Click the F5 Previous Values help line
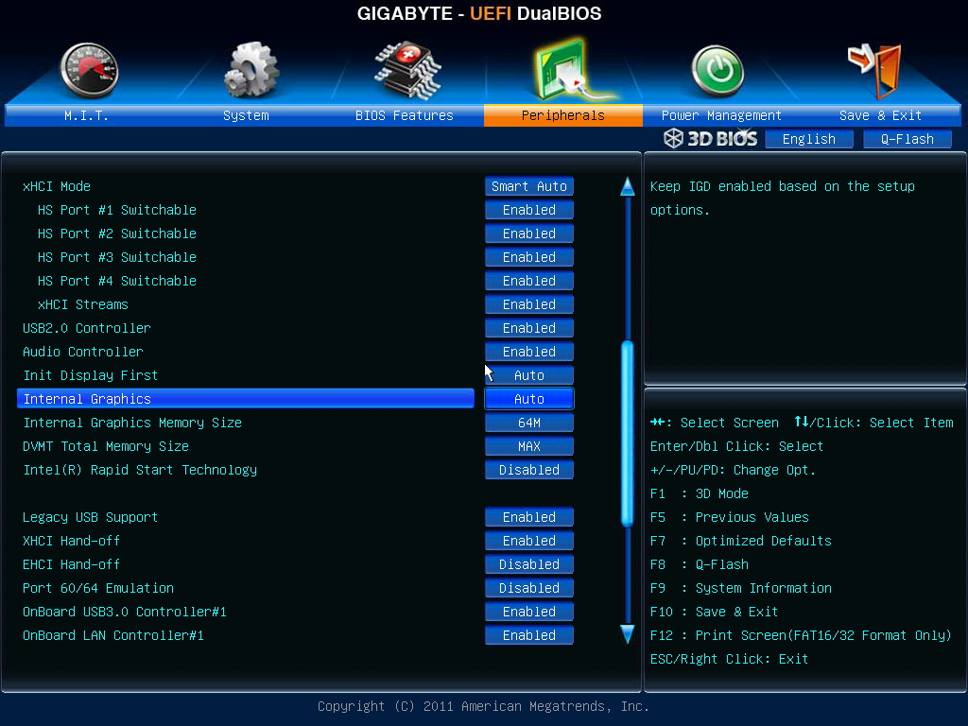This screenshot has height=726, width=968. pyautogui.click(x=729, y=517)
